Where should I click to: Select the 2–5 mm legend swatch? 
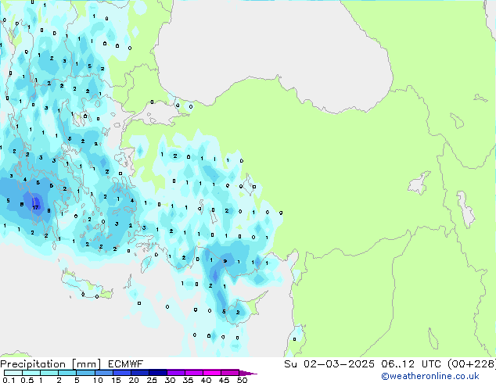(x=67, y=373)
